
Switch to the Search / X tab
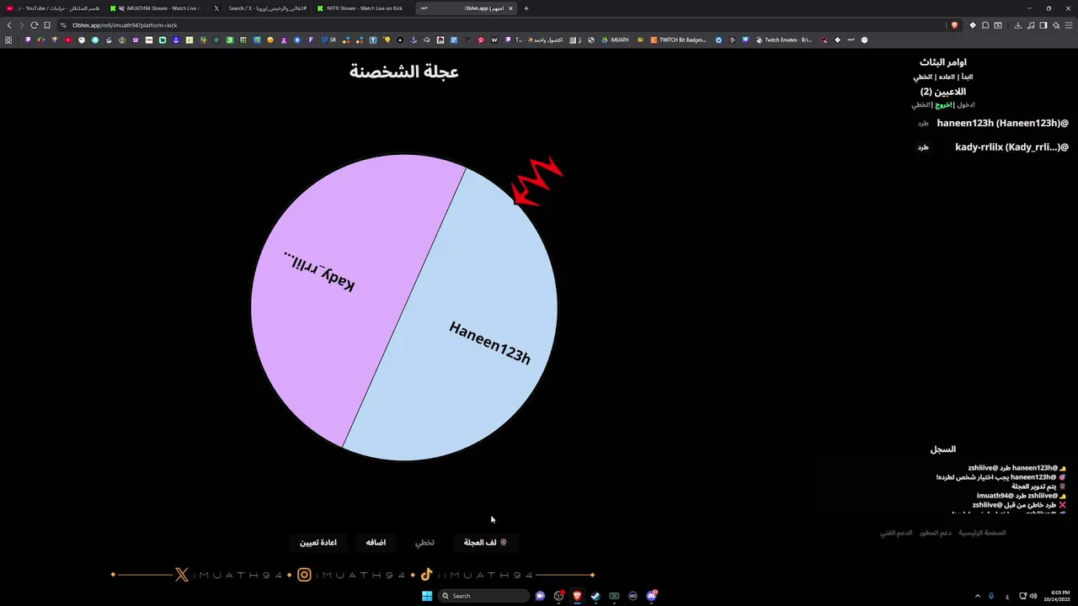click(x=260, y=8)
